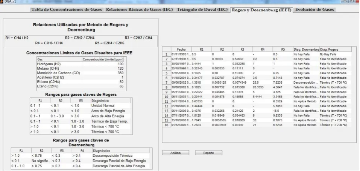
Task: Click the Diag. Doernenbrg column header
Action: click(x=306, y=49)
